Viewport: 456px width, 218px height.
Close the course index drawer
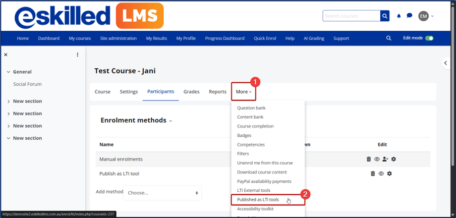6,54
